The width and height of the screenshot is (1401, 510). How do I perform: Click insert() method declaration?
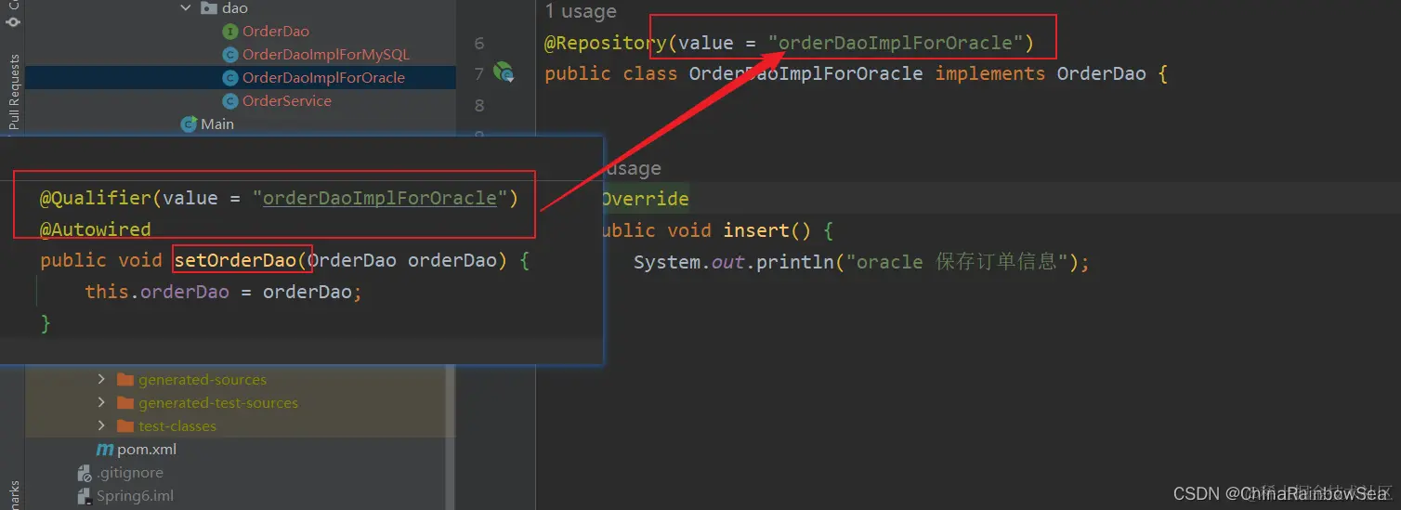(713, 230)
